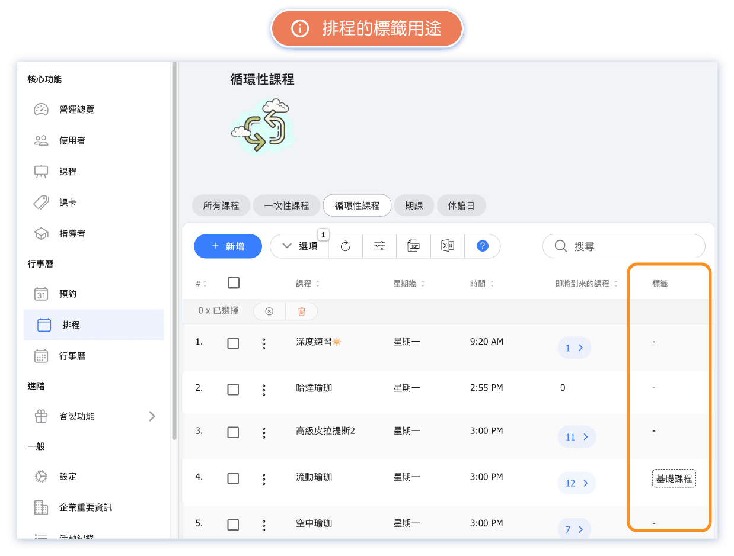Screen dimensions: 734x556
Task: Click the trash icon in the selection bar
Action: pos(301,311)
